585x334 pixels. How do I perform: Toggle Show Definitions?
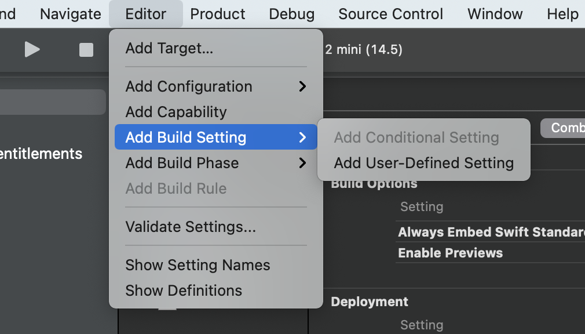pos(184,291)
